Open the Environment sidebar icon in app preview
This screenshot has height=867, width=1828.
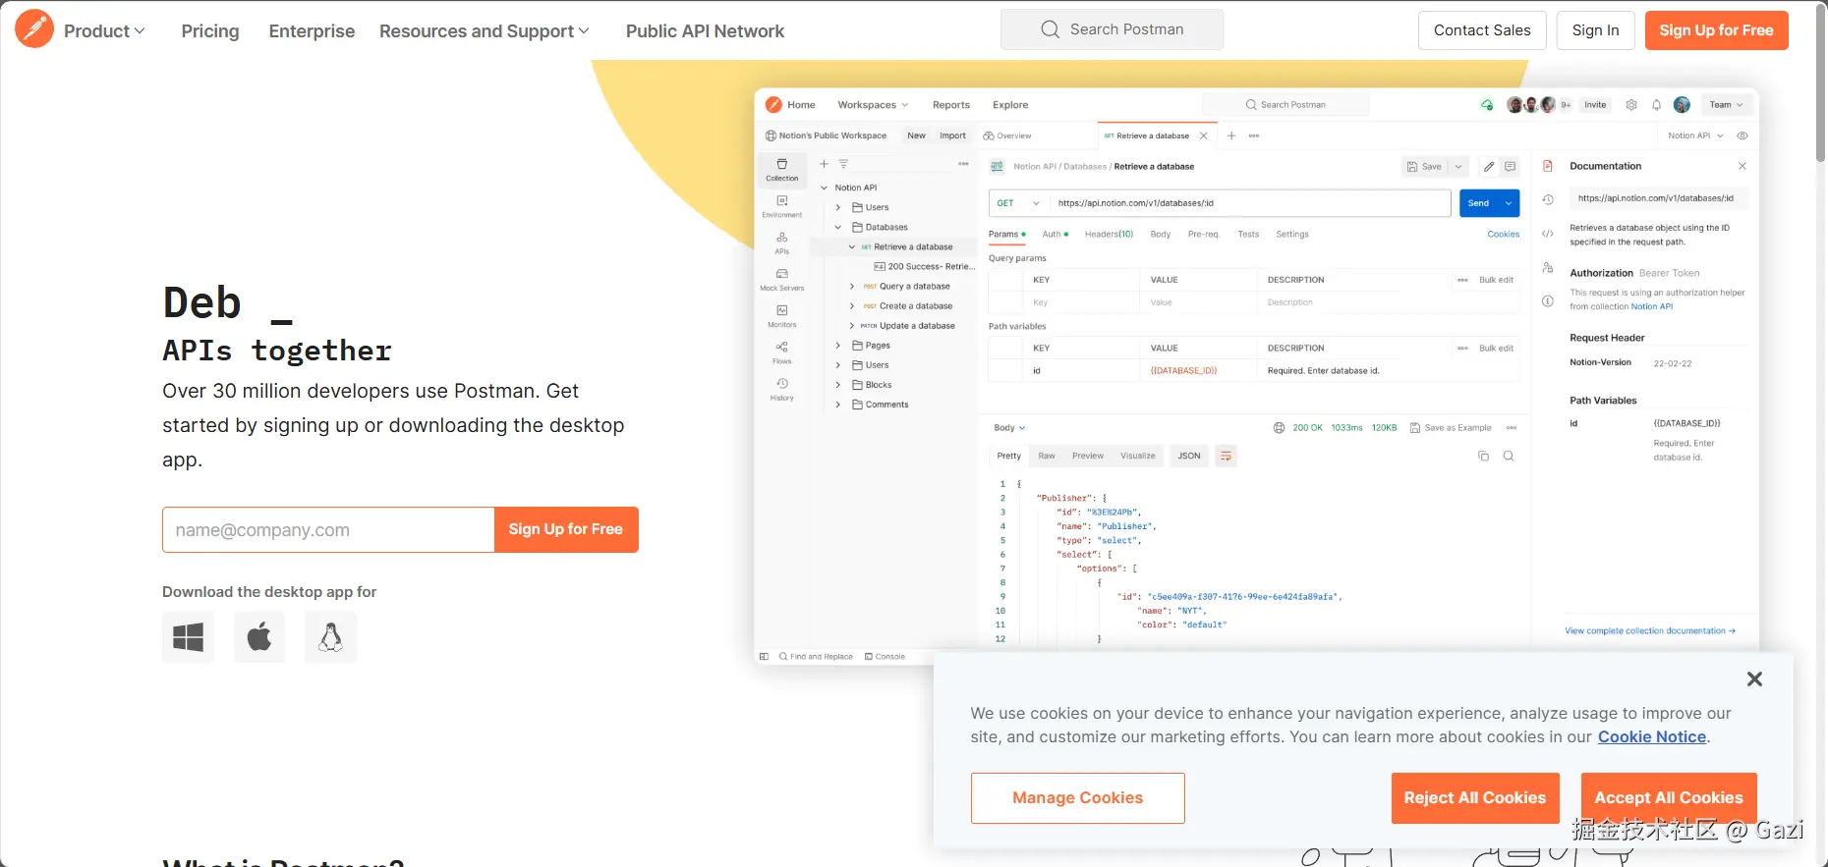pyautogui.click(x=782, y=206)
